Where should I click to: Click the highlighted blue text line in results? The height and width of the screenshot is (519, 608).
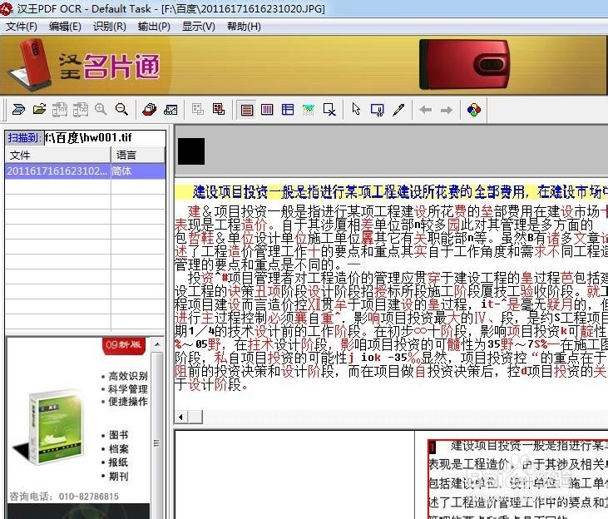(x=391, y=191)
